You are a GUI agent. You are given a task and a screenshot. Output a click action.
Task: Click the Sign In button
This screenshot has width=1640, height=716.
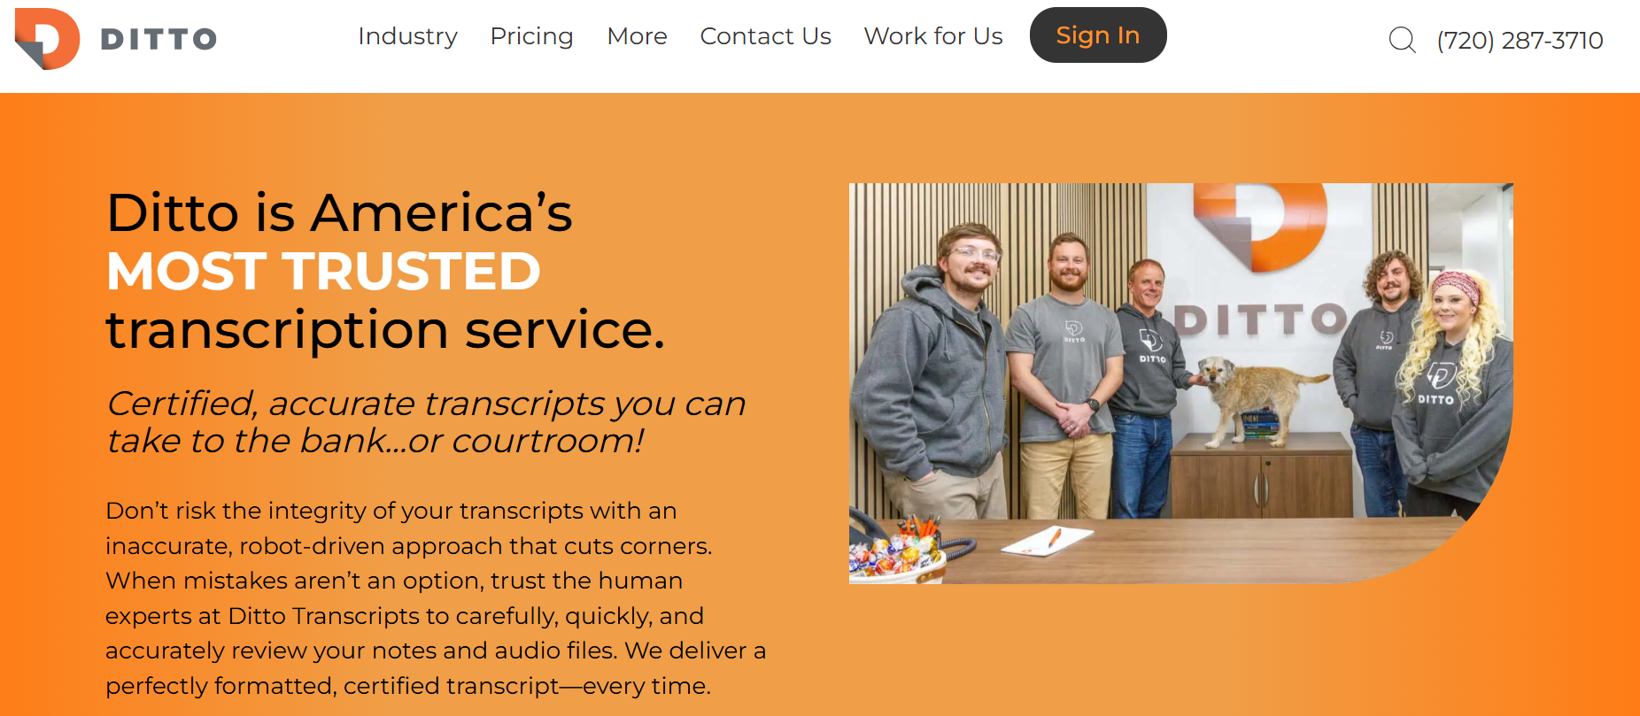click(1098, 35)
